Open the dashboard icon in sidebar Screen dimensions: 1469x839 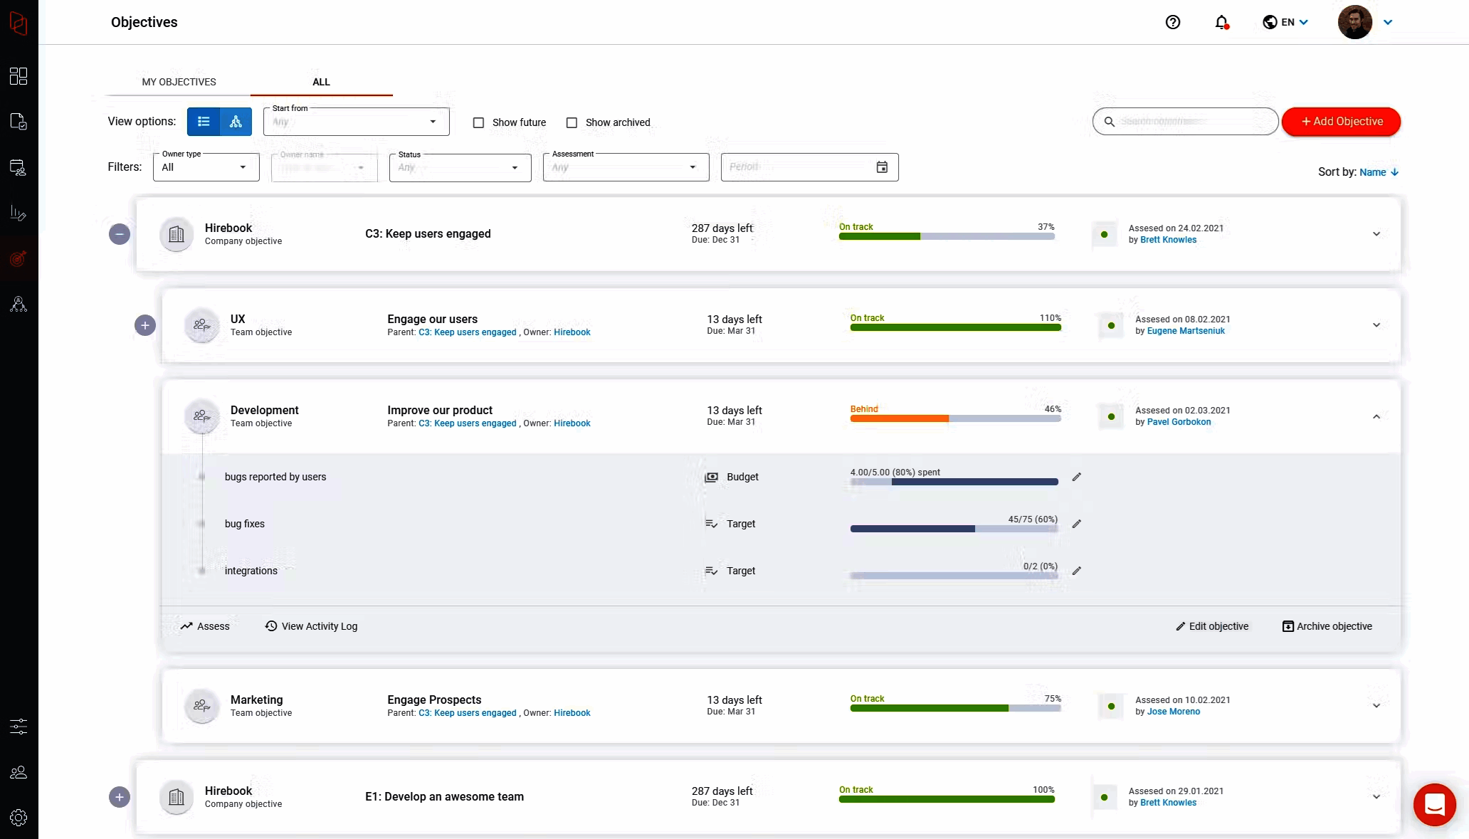pos(19,76)
